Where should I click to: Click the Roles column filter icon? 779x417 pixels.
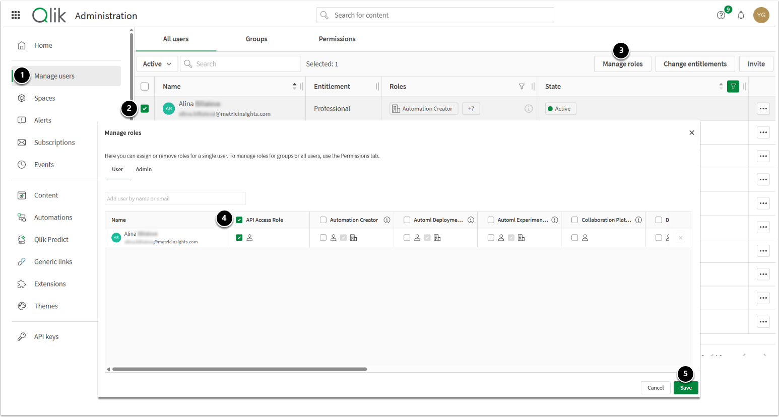click(522, 87)
